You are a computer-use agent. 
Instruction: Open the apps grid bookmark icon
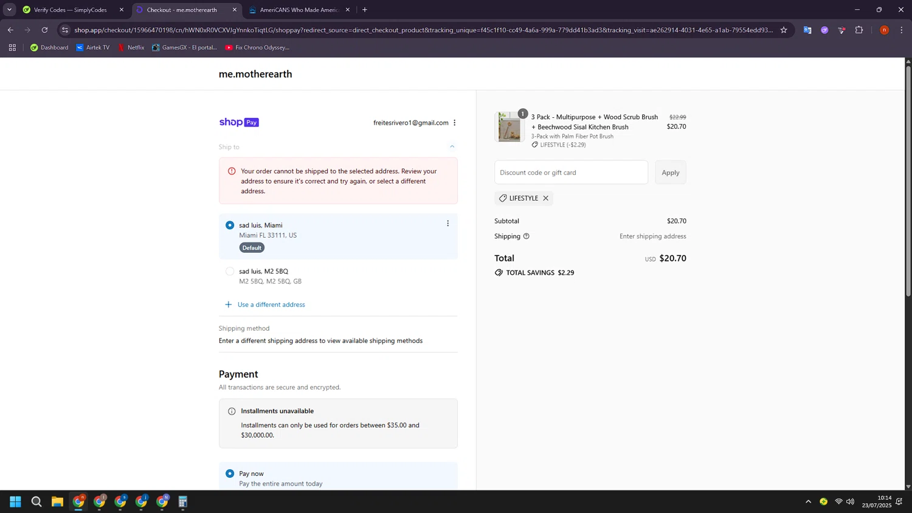[12, 47]
